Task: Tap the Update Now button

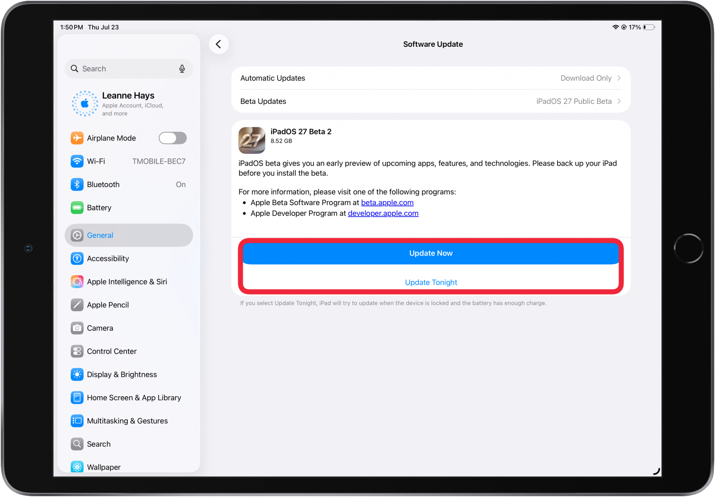Action: (431, 253)
